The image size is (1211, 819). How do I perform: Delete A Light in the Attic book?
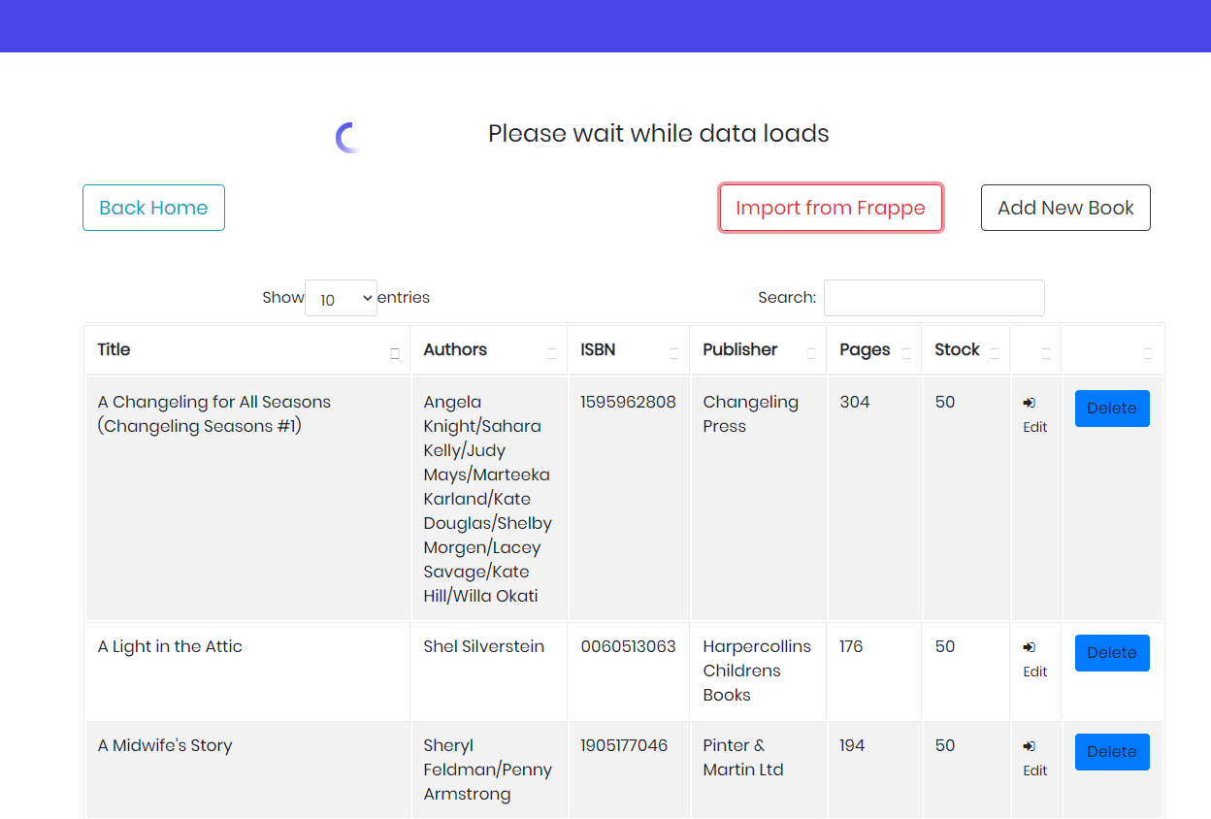pos(1112,653)
